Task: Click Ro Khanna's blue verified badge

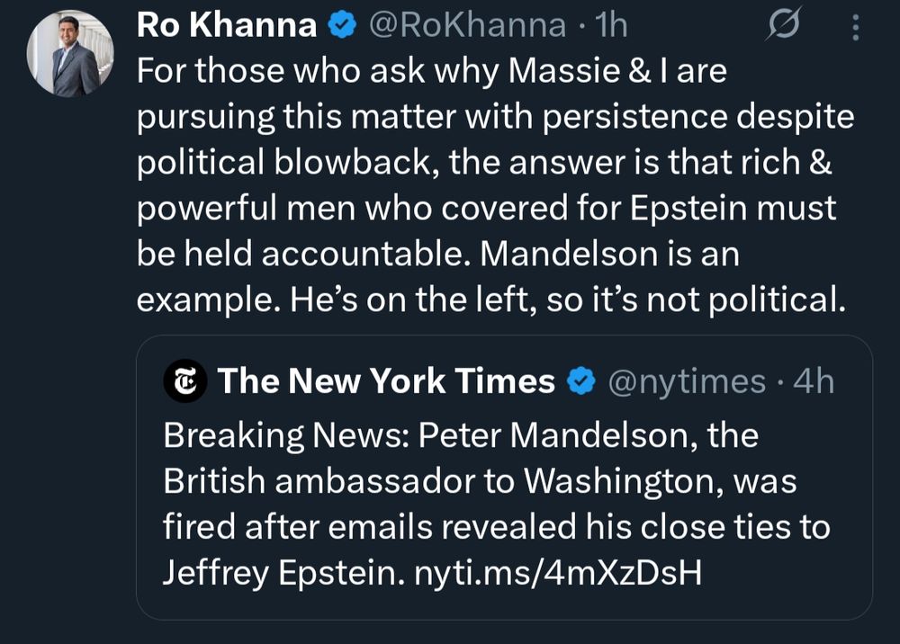Action: [342, 27]
